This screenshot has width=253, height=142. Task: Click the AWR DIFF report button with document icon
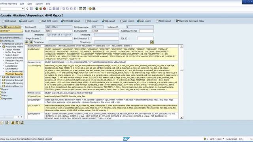[x=48, y=21]
